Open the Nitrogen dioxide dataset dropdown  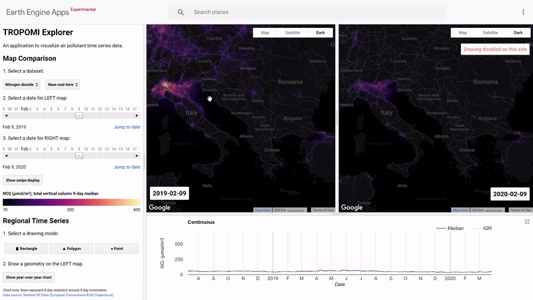(21, 85)
